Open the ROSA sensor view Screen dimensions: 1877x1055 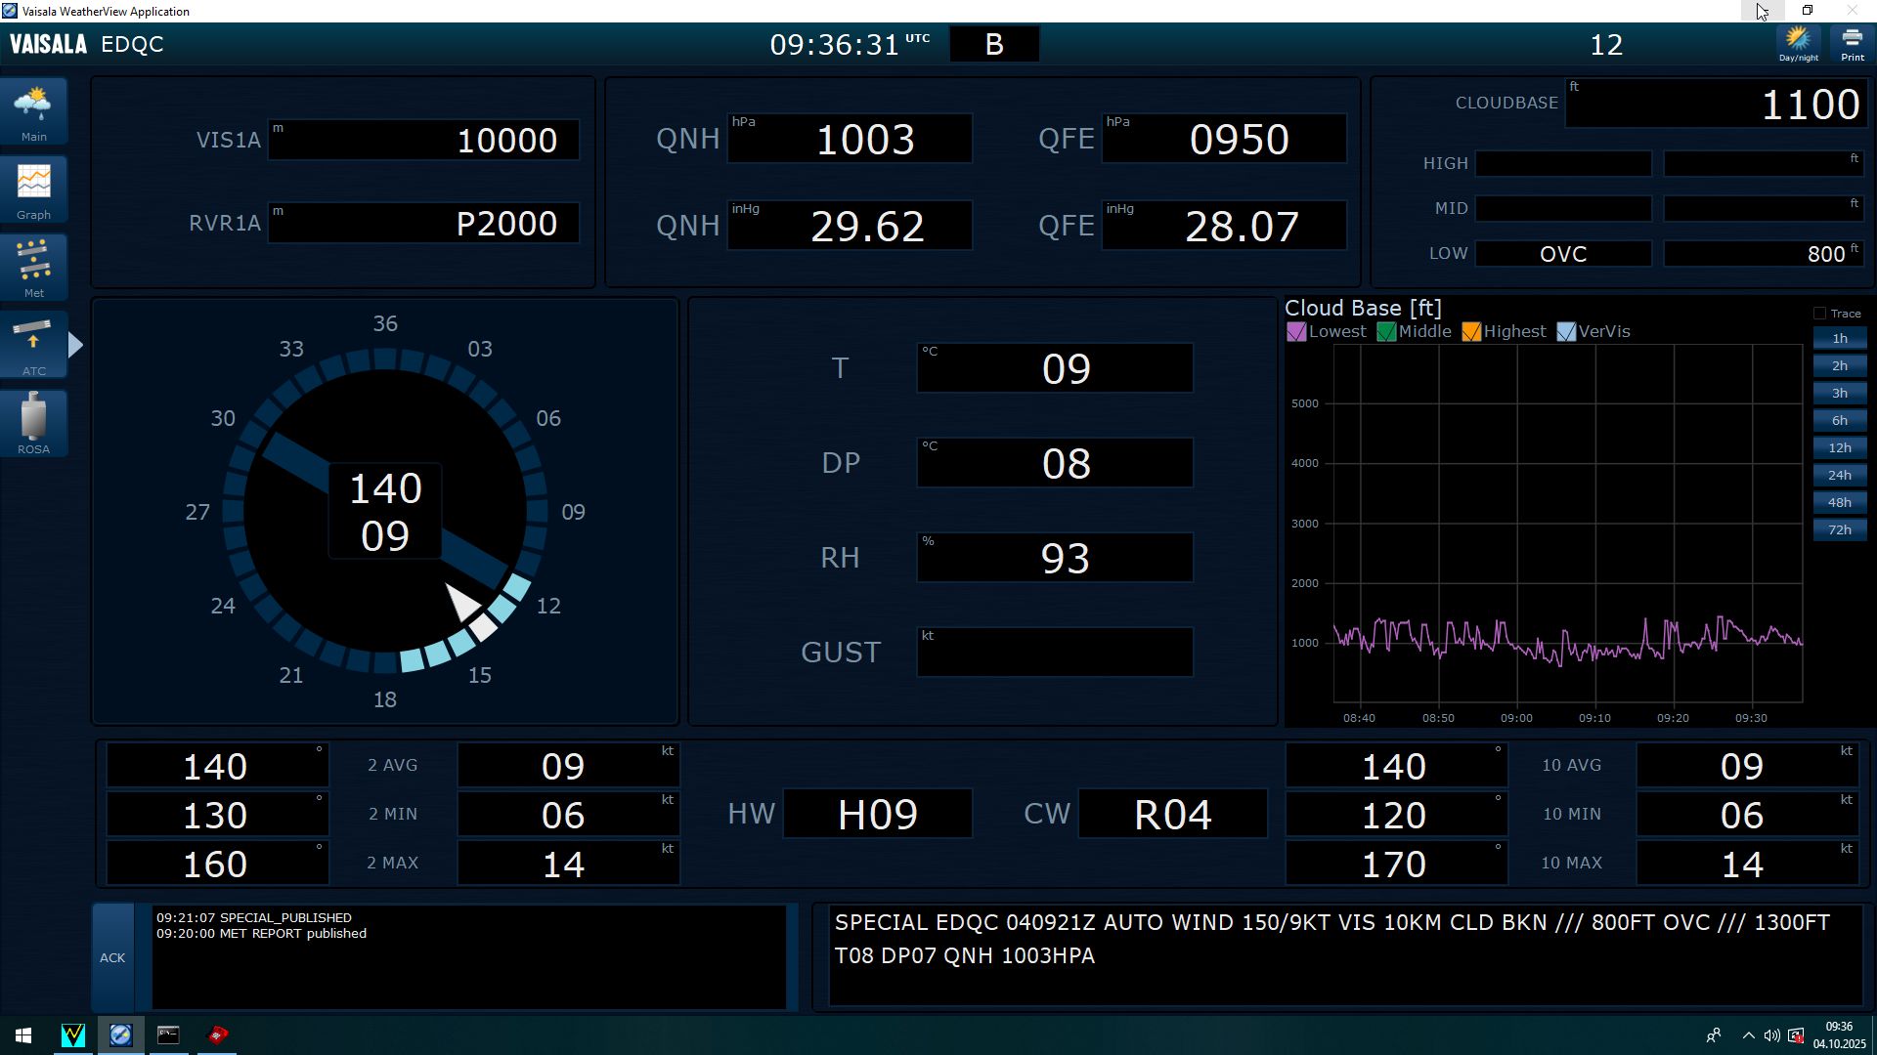tap(33, 424)
